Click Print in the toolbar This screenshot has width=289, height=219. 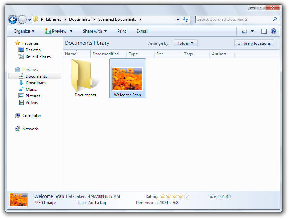122,31
